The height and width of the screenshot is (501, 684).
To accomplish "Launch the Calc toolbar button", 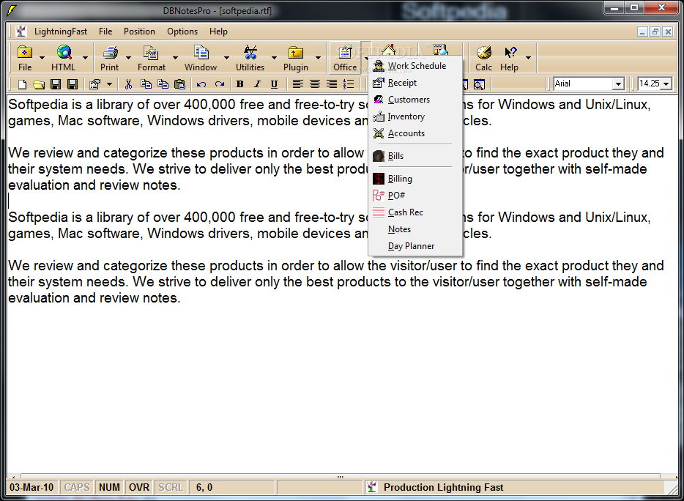I will pyautogui.click(x=483, y=58).
